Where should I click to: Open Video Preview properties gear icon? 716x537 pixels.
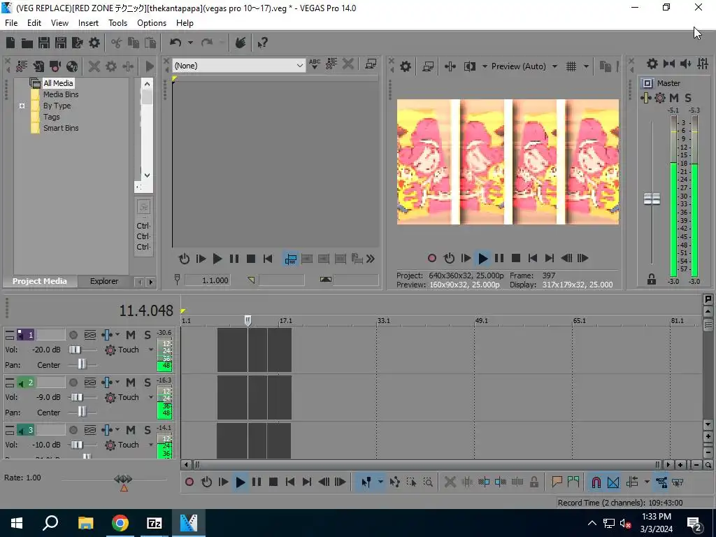[x=406, y=66]
